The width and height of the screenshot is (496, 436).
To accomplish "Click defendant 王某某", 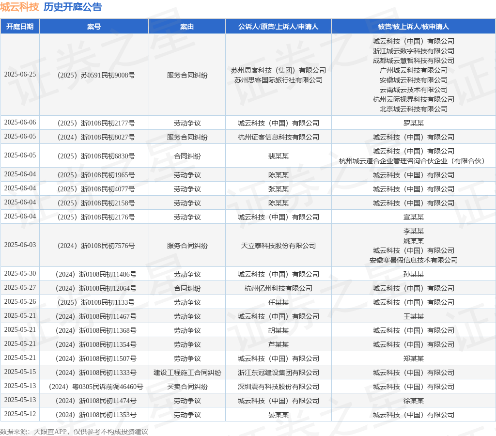I will point(414,316).
